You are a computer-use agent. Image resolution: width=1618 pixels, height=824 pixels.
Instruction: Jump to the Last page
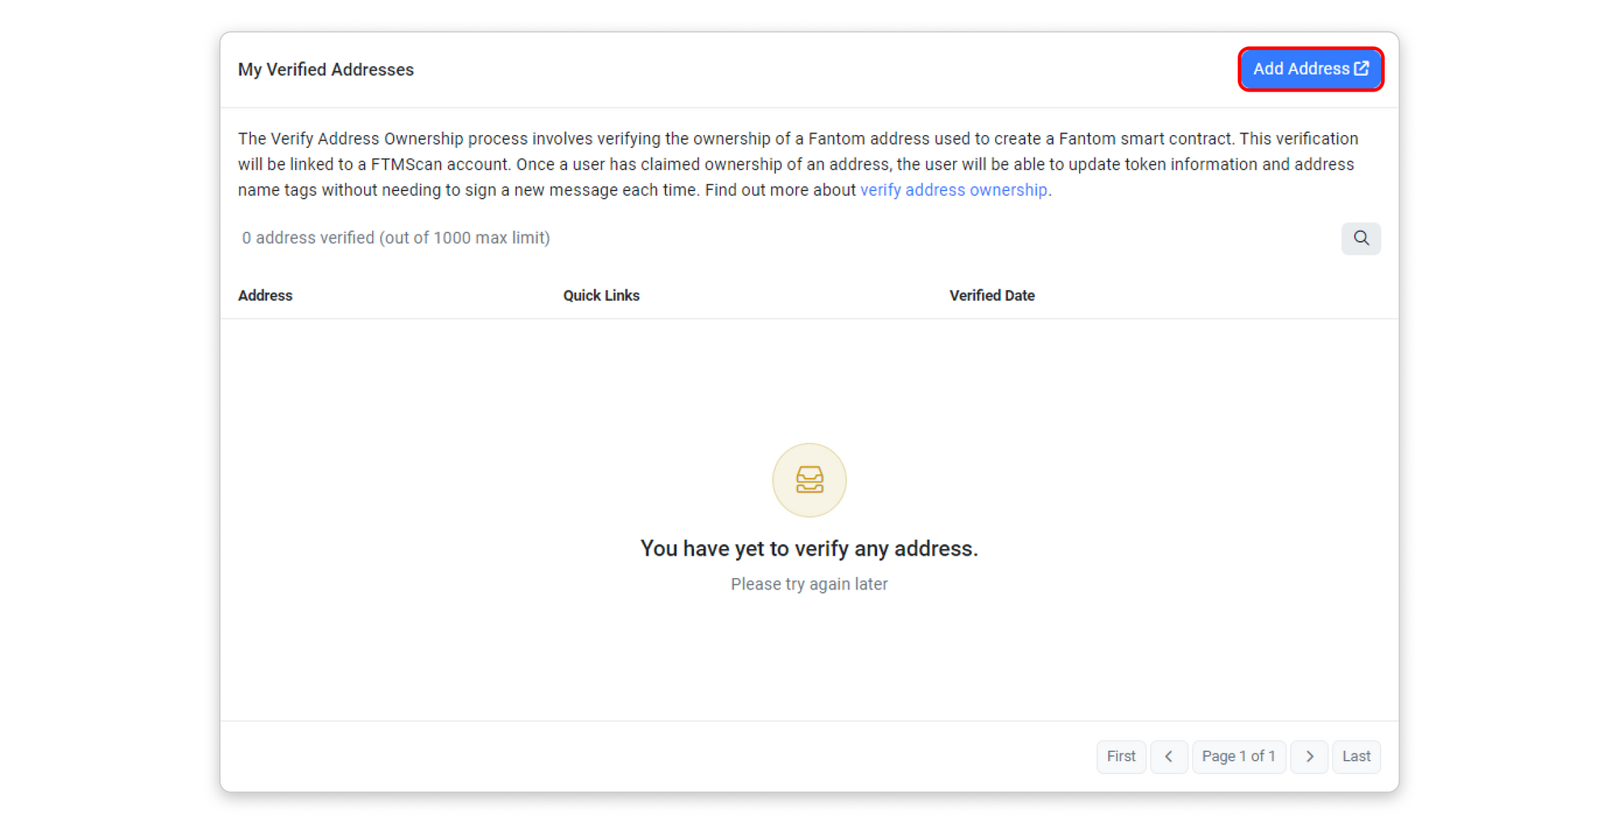(1356, 757)
